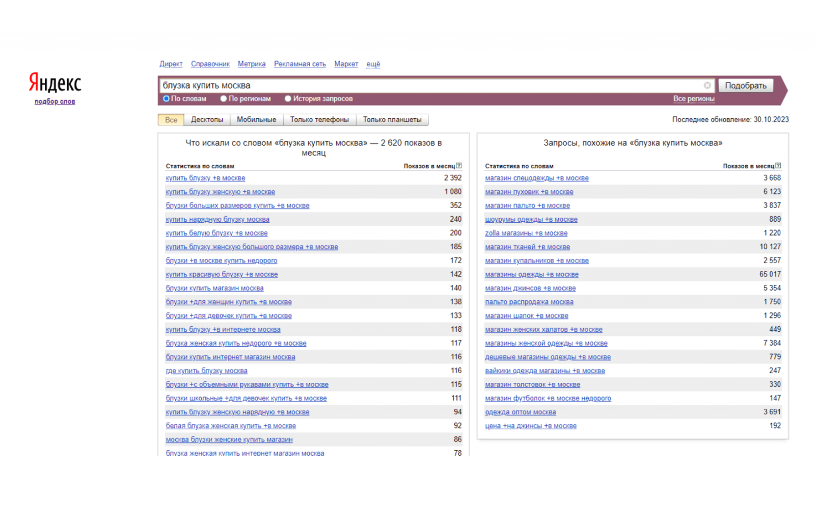Open similar query 'магазин шапок +в москве'
The height and width of the screenshot is (523, 815).
527,316
